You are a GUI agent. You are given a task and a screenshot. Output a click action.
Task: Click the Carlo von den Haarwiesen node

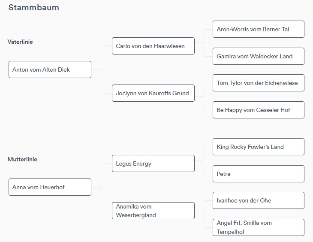click(153, 46)
